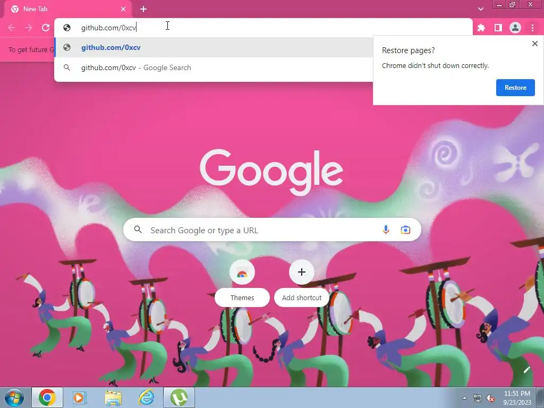Click the globe icon in address bar

pos(67,28)
